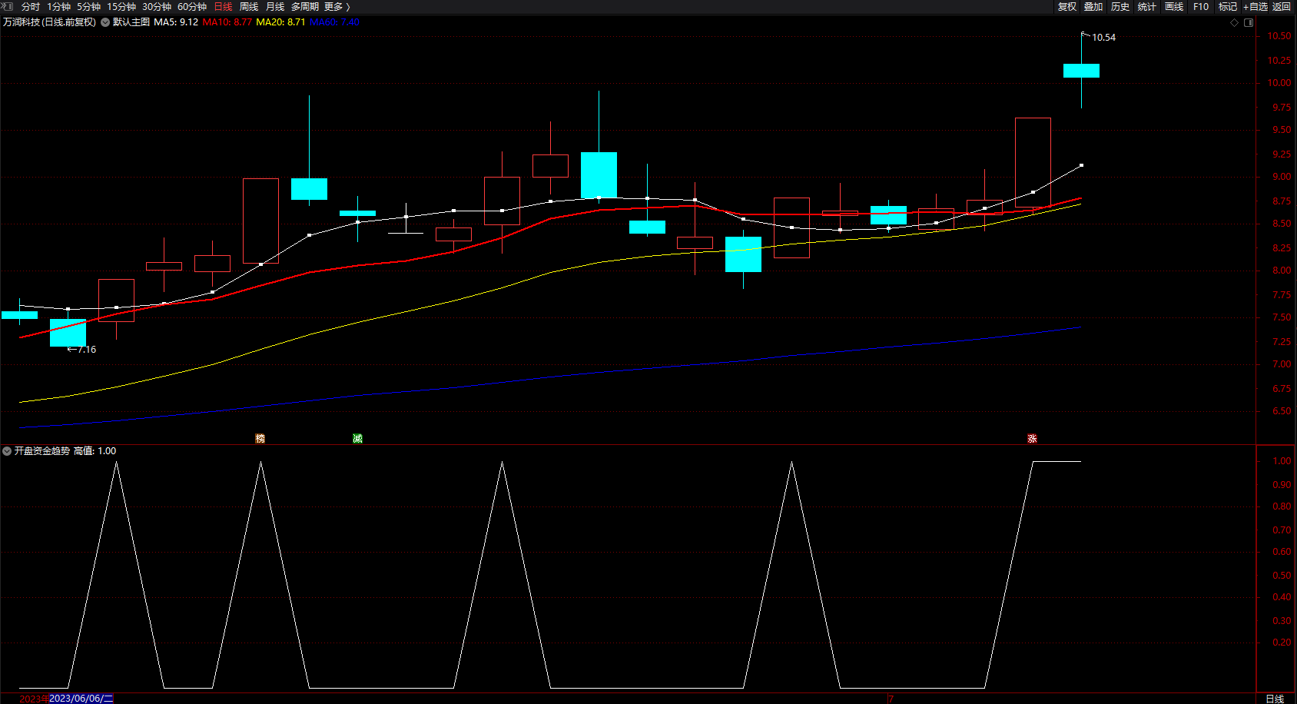Click the green 减 event marker
The image size is (1297, 704).
357,438
